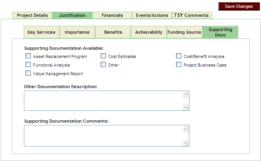Tick the Asset Replacement Program checkbox

click(28, 56)
